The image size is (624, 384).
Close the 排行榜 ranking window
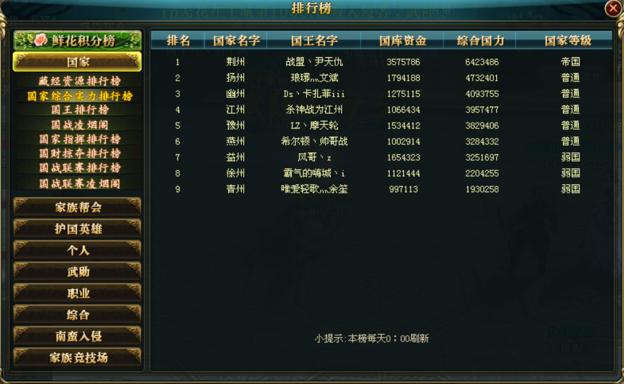click(613, 8)
